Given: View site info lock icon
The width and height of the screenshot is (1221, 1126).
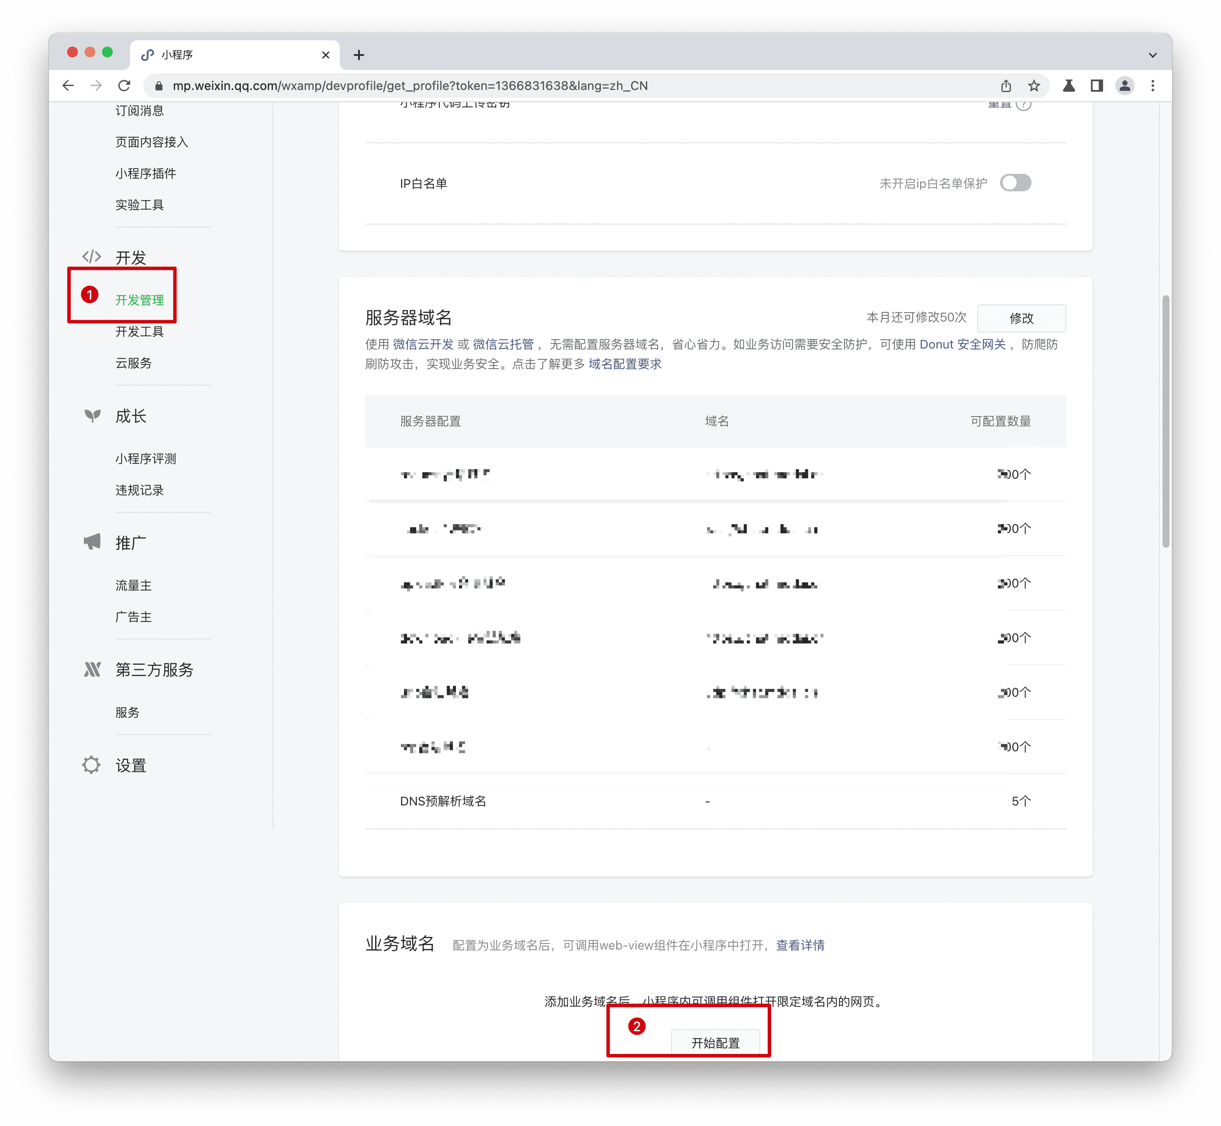Looking at the screenshot, I should coord(159,86).
